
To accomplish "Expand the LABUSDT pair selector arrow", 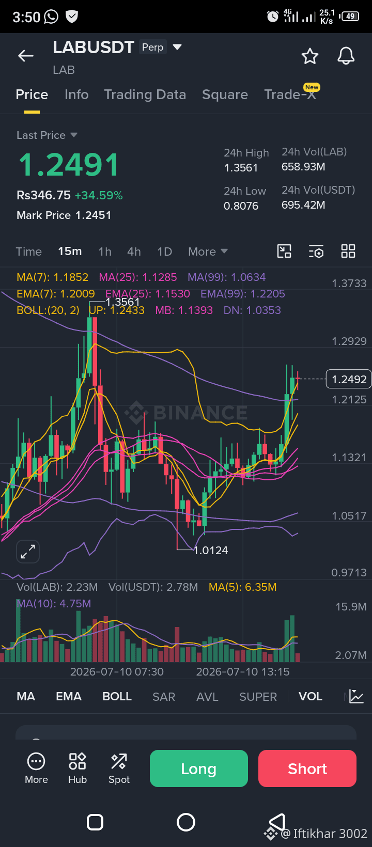I will pyautogui.click(x=177, y=47).
